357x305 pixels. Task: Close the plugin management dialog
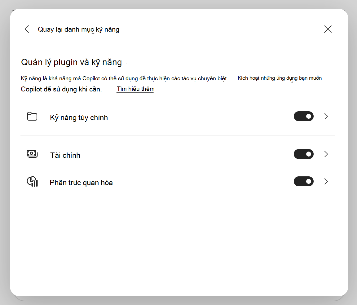click(x=328, y=29)
